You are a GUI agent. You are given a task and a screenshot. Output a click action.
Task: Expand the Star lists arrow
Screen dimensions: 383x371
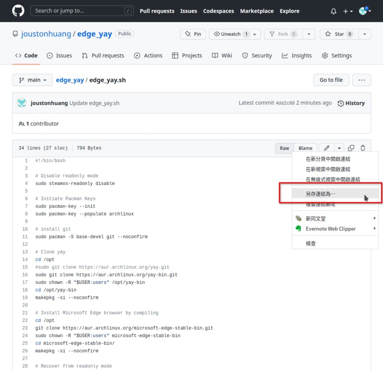(364, 34)
